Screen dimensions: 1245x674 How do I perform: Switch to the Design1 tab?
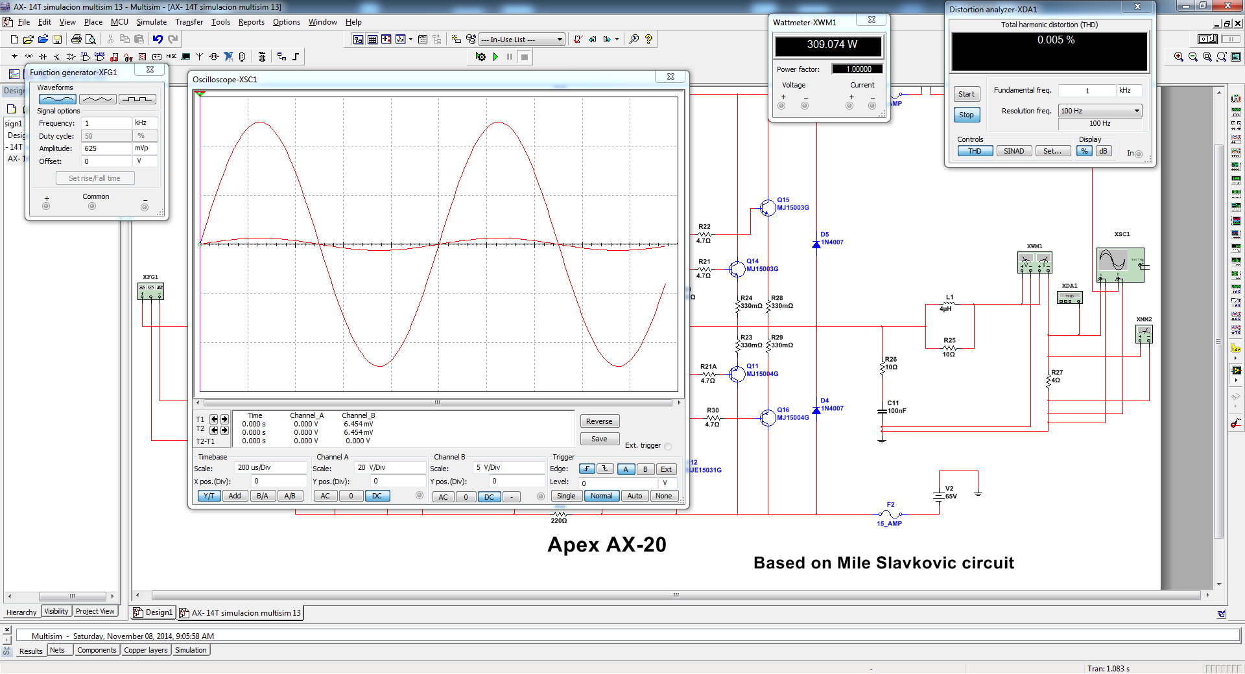(x=154, y=612)
